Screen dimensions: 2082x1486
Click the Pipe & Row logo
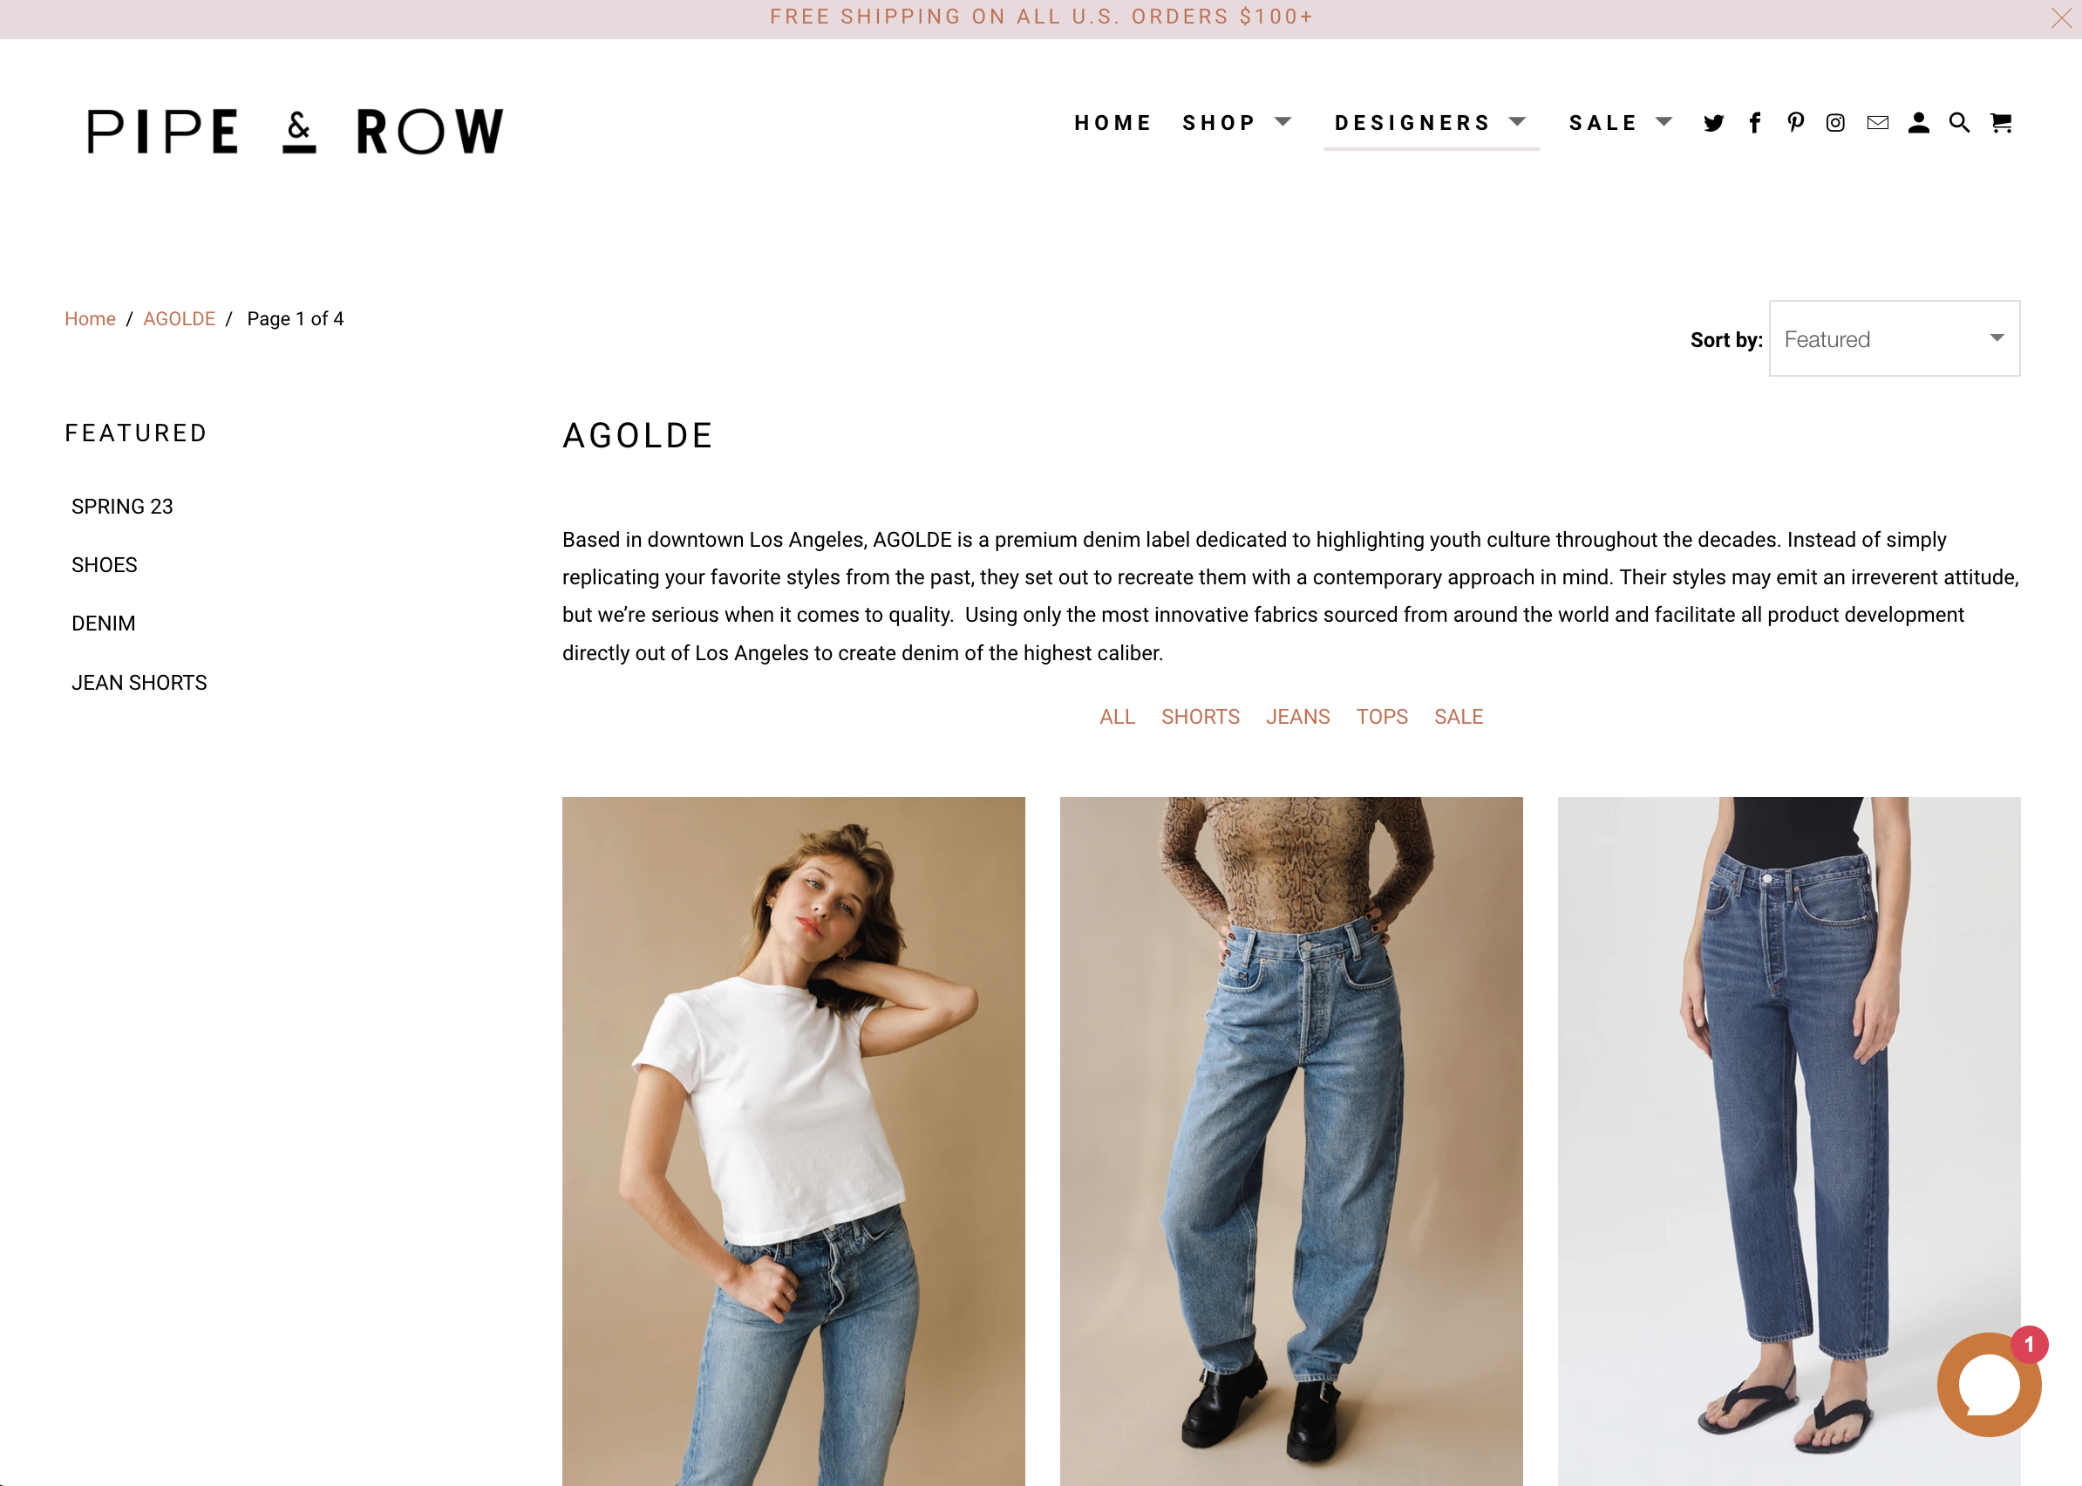pos(295,132)
